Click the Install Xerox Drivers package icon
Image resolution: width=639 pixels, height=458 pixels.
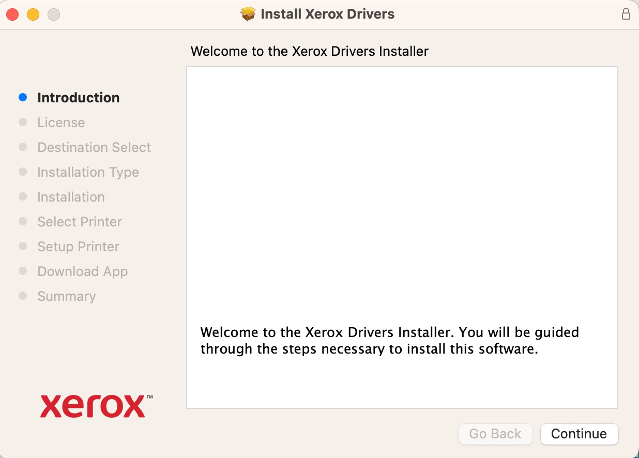point(248,14)
